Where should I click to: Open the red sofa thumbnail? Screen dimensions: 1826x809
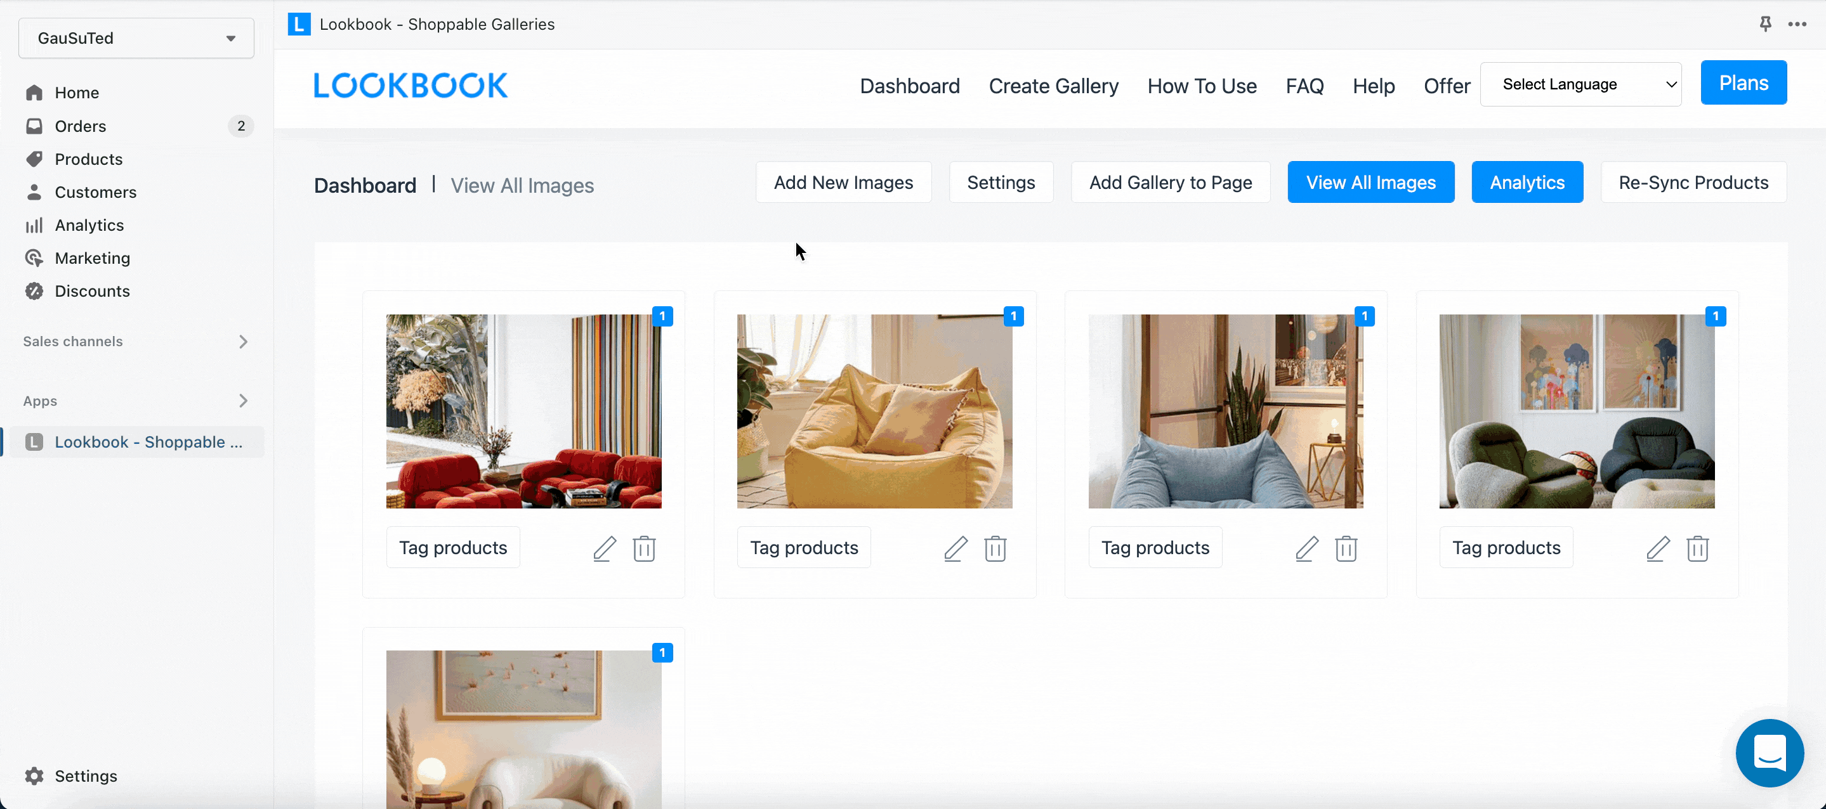524,411
